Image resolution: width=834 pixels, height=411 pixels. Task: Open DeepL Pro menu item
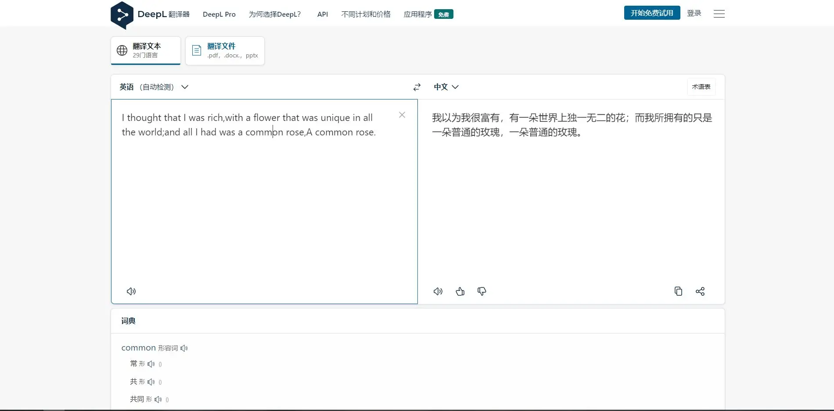(x=219, y=14)
